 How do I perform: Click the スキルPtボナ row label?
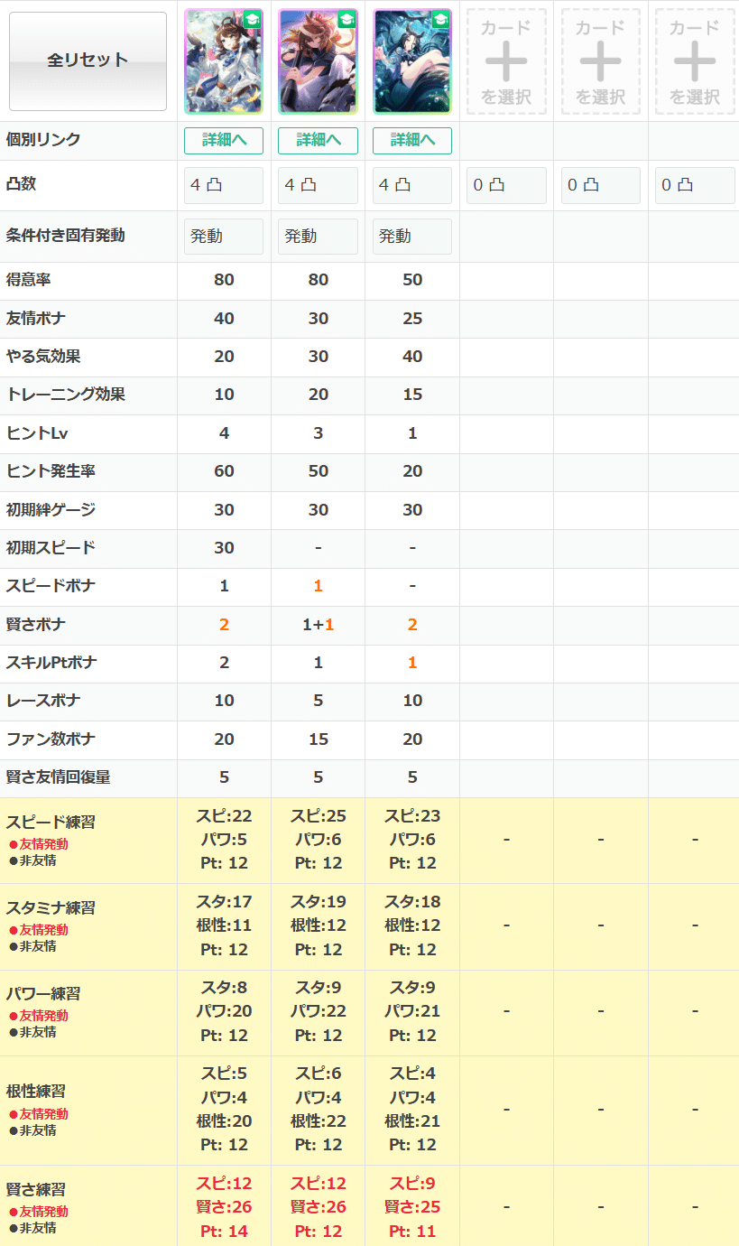(51, 663)
